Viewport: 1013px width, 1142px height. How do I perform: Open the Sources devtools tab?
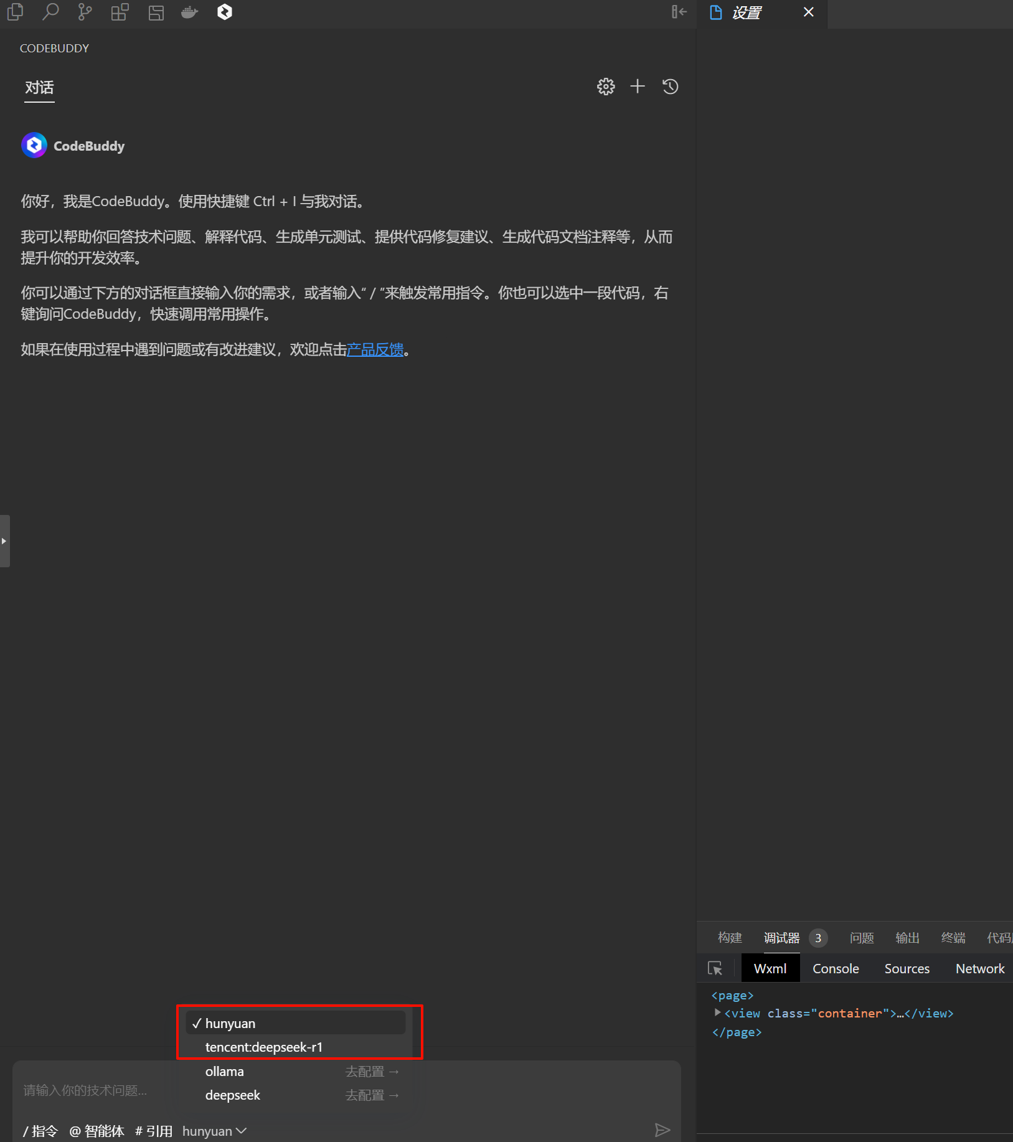point(907,968)
